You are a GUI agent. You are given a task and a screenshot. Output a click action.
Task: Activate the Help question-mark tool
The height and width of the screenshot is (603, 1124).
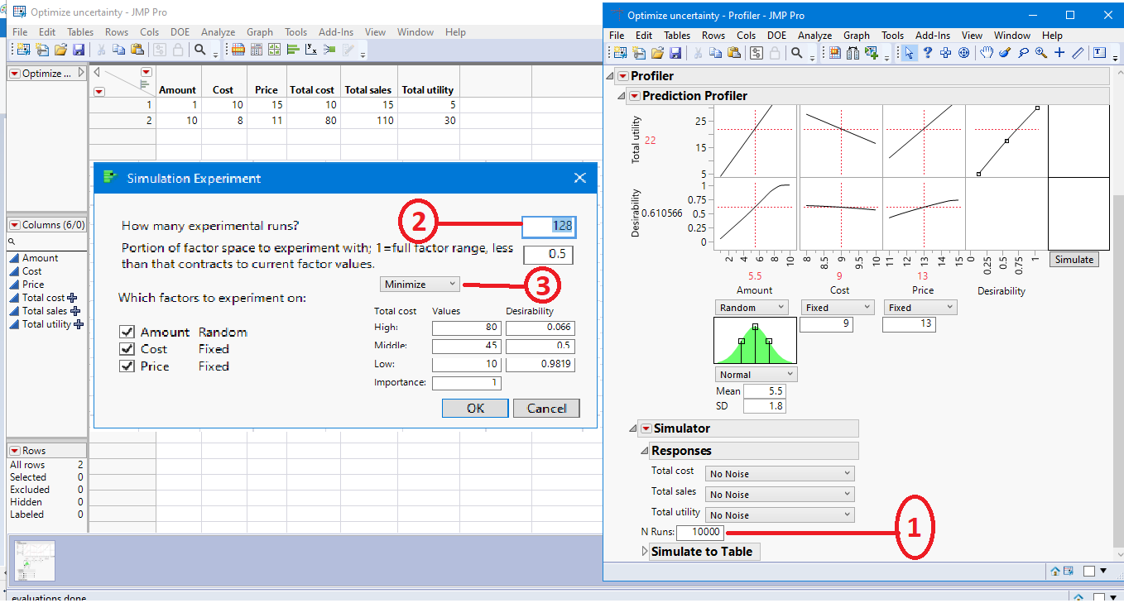tap(928, 52)
